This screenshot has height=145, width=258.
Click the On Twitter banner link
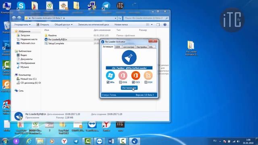(129, 68)
